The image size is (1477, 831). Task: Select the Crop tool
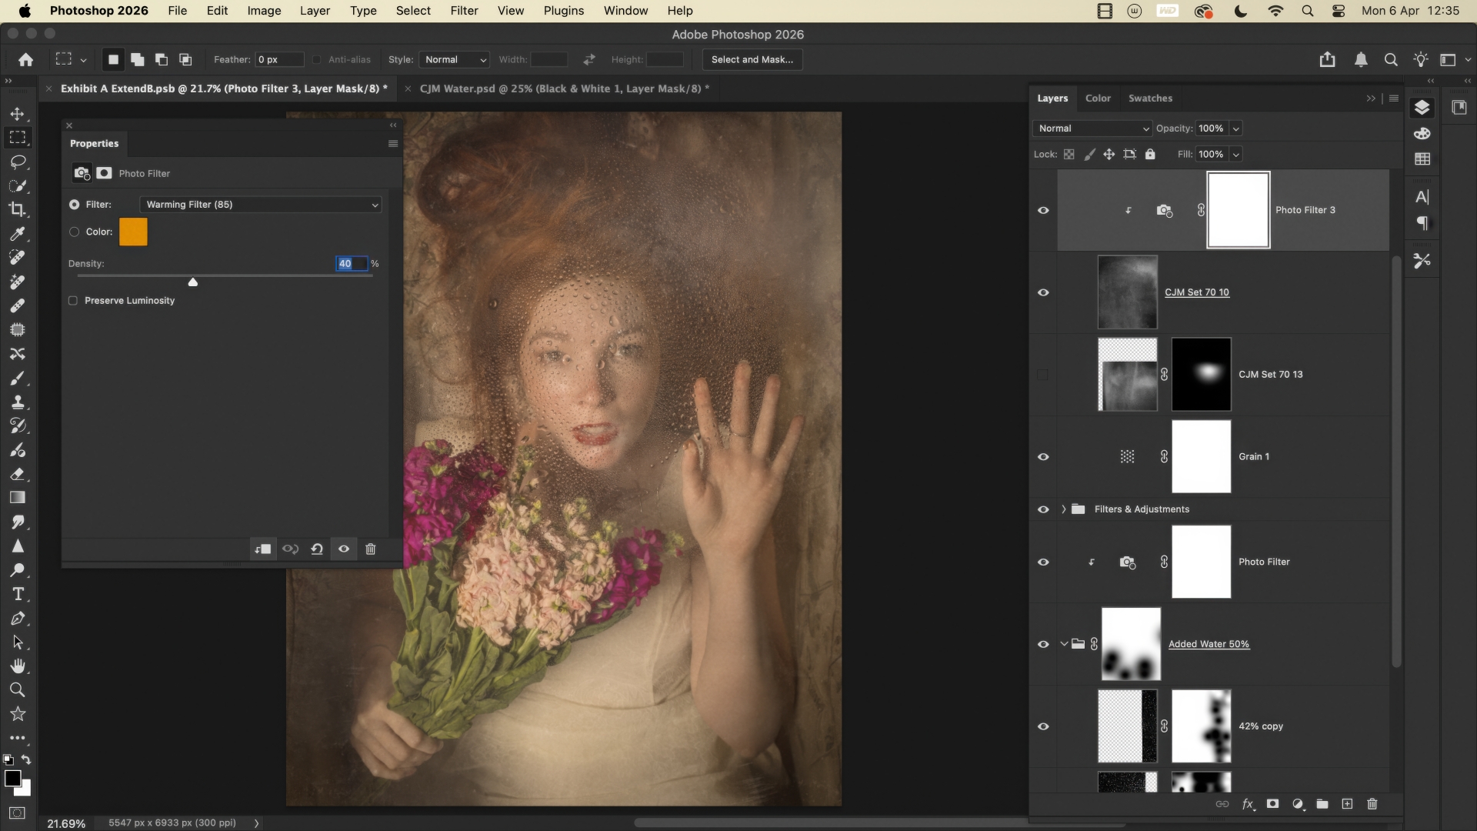18,209
